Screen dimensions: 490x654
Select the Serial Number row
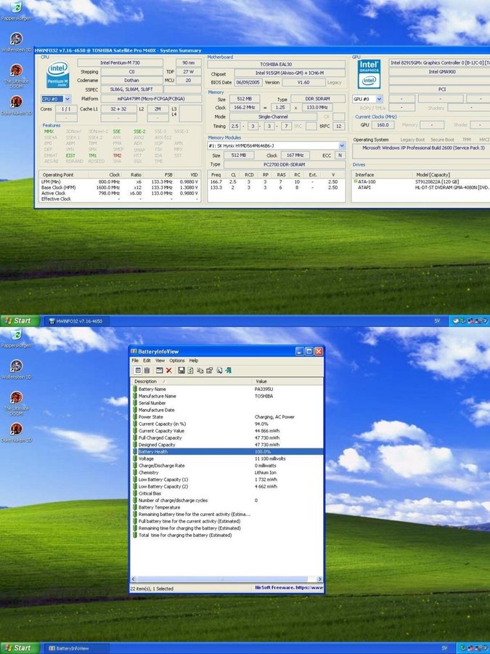coord(227,403)
